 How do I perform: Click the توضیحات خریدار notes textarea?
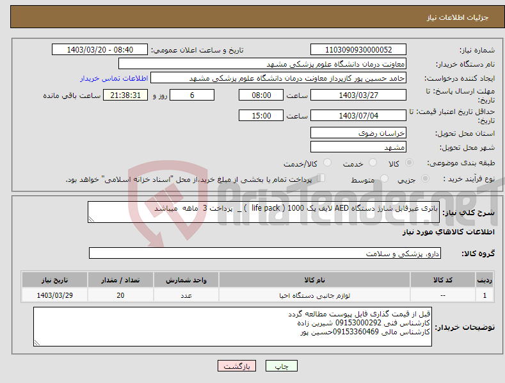point(232,327)
